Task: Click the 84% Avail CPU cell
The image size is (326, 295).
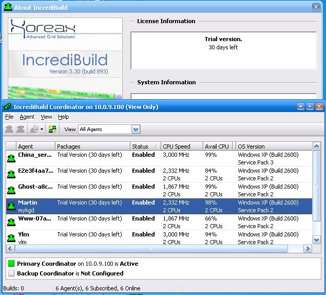Action: 211,171
